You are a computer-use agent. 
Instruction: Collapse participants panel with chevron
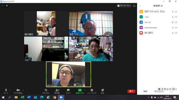coord(140,6)
